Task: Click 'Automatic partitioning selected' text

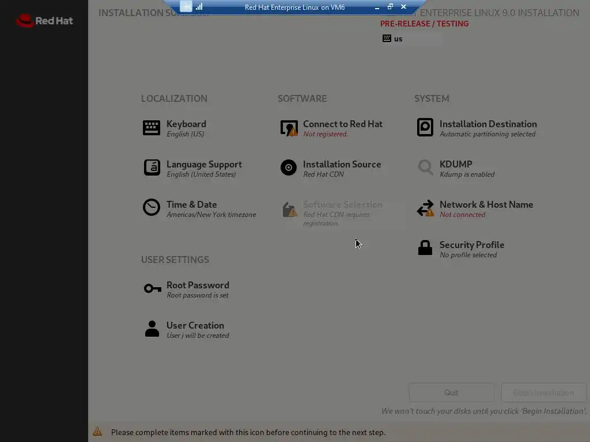Action: tap(487, 134)
